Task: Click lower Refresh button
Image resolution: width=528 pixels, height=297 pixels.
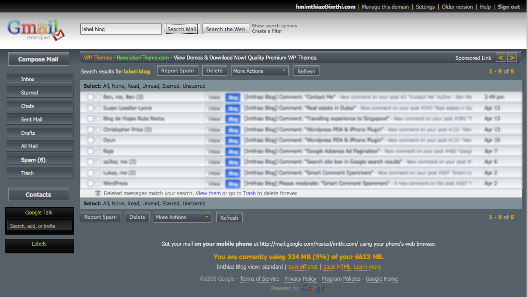Action: tap(229, 217)
